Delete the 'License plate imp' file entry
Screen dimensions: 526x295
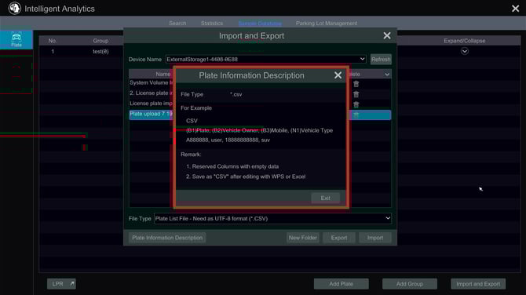pos(356,104)
